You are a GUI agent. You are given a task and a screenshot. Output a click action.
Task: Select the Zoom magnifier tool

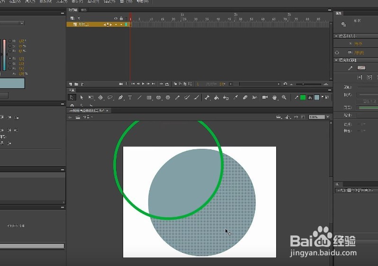284,97
